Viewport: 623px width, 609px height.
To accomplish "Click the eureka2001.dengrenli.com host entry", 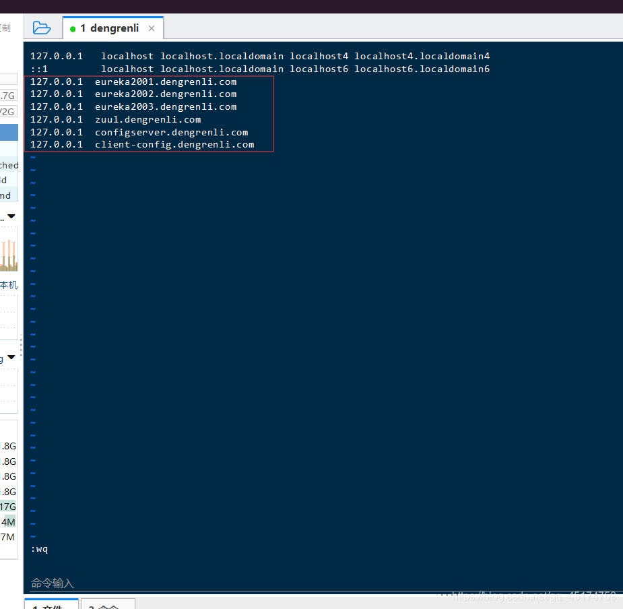I will [x=166, y=82].
